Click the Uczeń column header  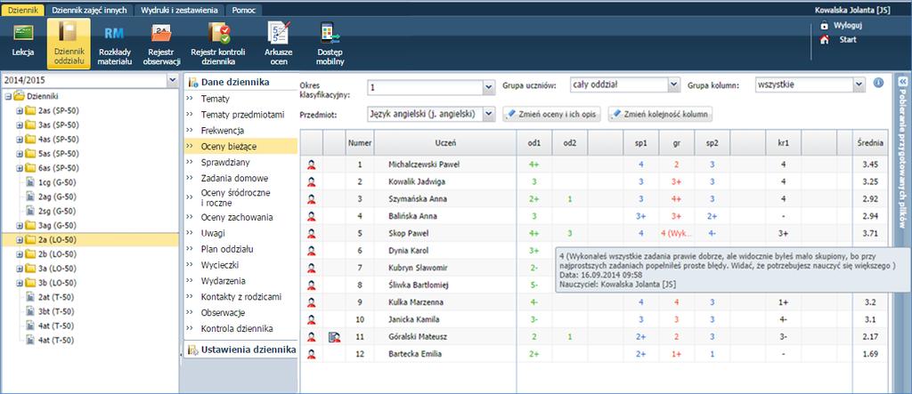coord(445,142)
